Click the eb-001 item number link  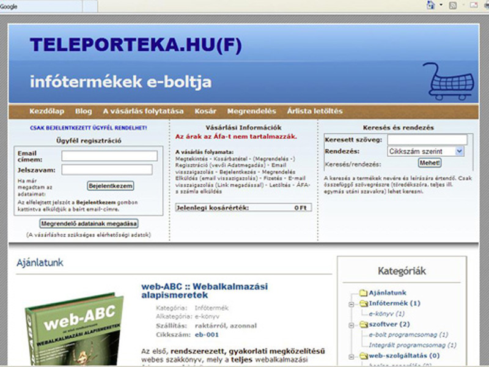pyautogui.click(x=207, y=335)
